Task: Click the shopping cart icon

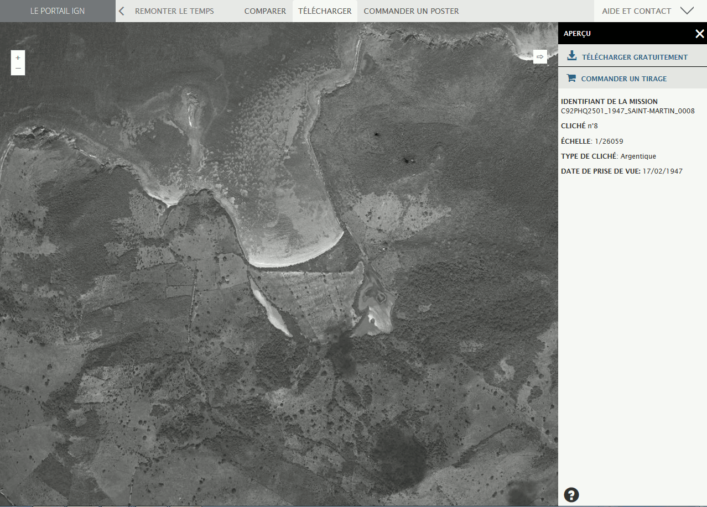Action: pos(571,79)
